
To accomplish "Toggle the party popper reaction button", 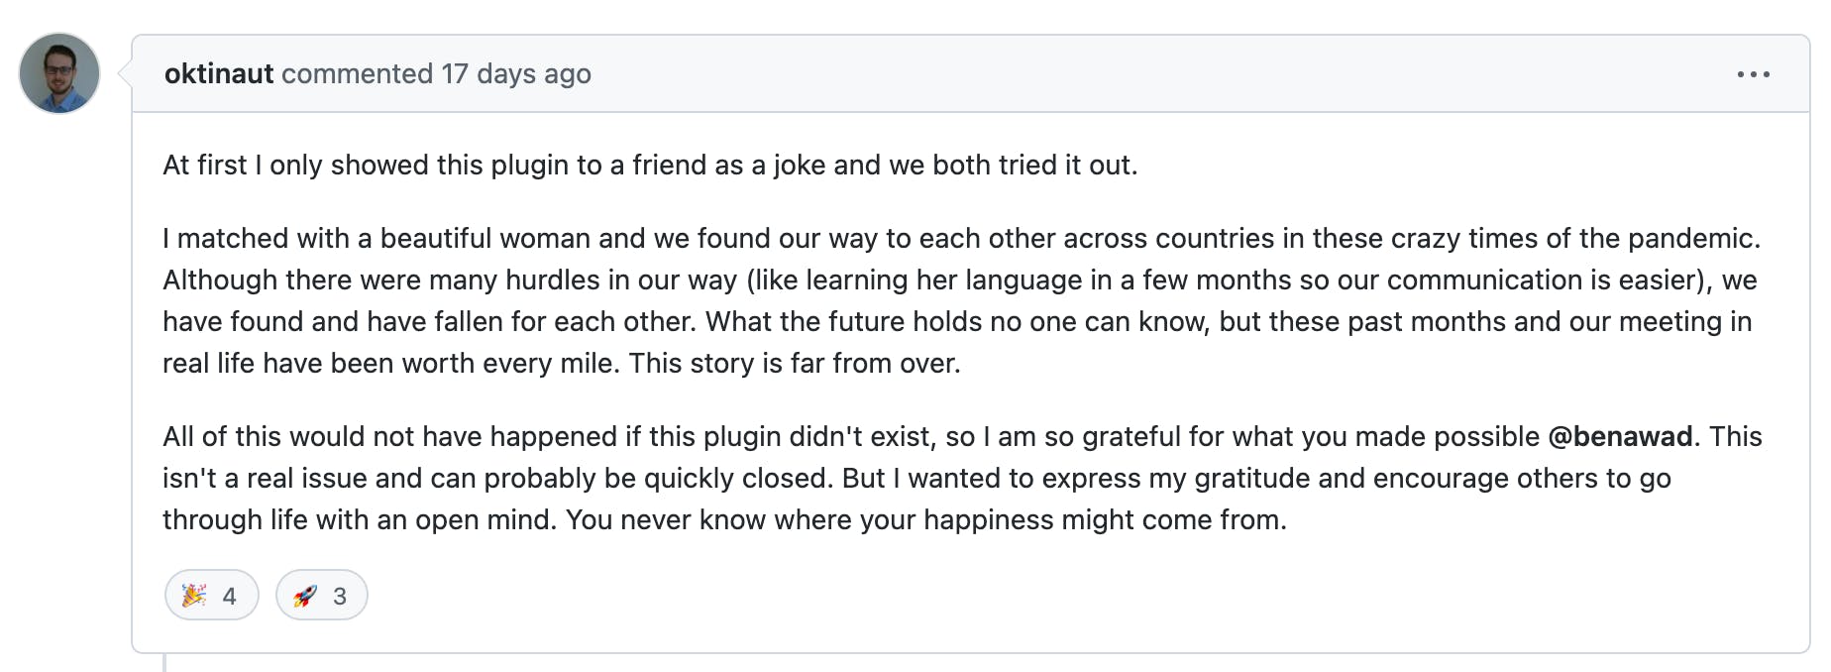I will [x=212, y=595].
